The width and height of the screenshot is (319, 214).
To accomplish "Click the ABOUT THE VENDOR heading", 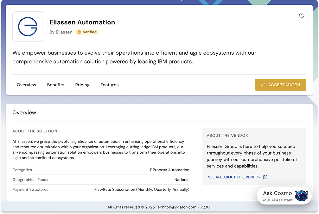I will pos(227,135).
